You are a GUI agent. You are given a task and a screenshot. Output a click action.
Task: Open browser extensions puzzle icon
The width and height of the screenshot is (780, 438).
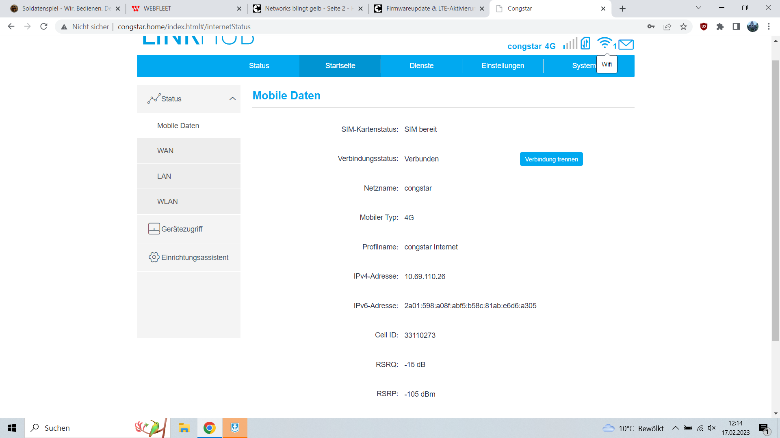pyautogui.click(x=720, y=27)
